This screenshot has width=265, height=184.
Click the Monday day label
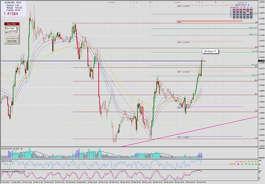coord(112,3)
